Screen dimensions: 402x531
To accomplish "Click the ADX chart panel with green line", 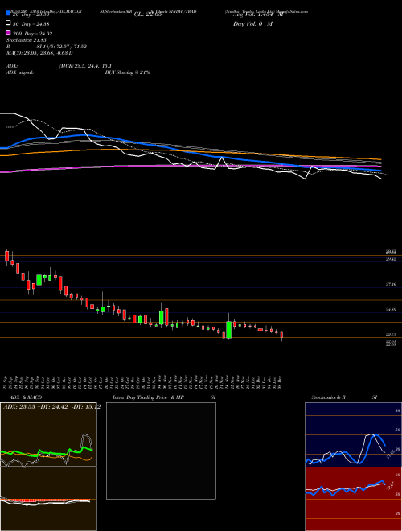I will tap(48, 434).
